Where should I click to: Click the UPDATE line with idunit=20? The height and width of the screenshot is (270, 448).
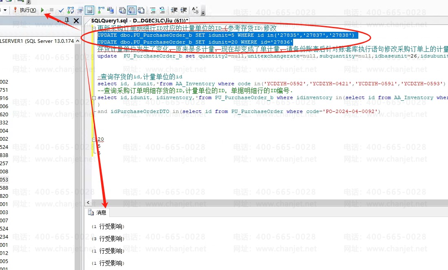point(195,42)
